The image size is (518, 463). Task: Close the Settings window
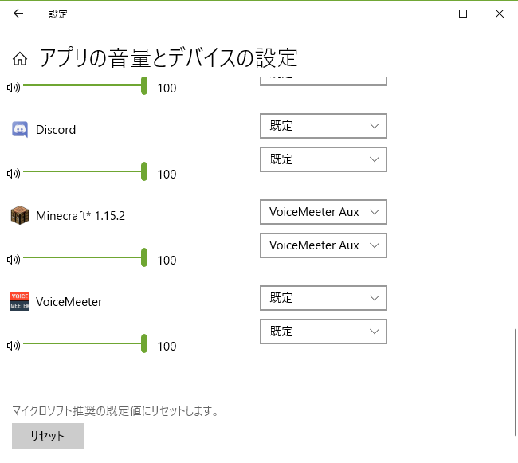pos(500,14)
